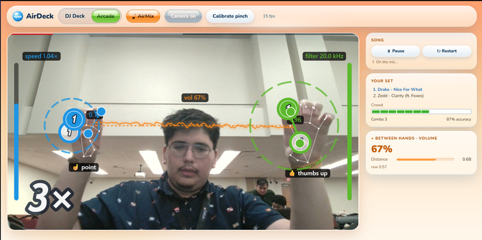Open the AirMix button
Screen dimensions: 482x240
[x=143, y=16]
